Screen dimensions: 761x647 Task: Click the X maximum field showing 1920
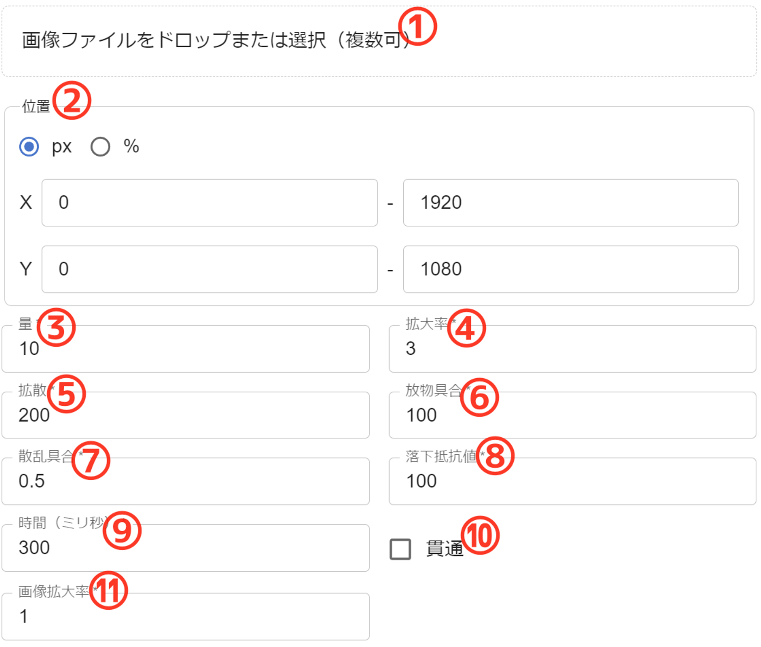point(571,203)
